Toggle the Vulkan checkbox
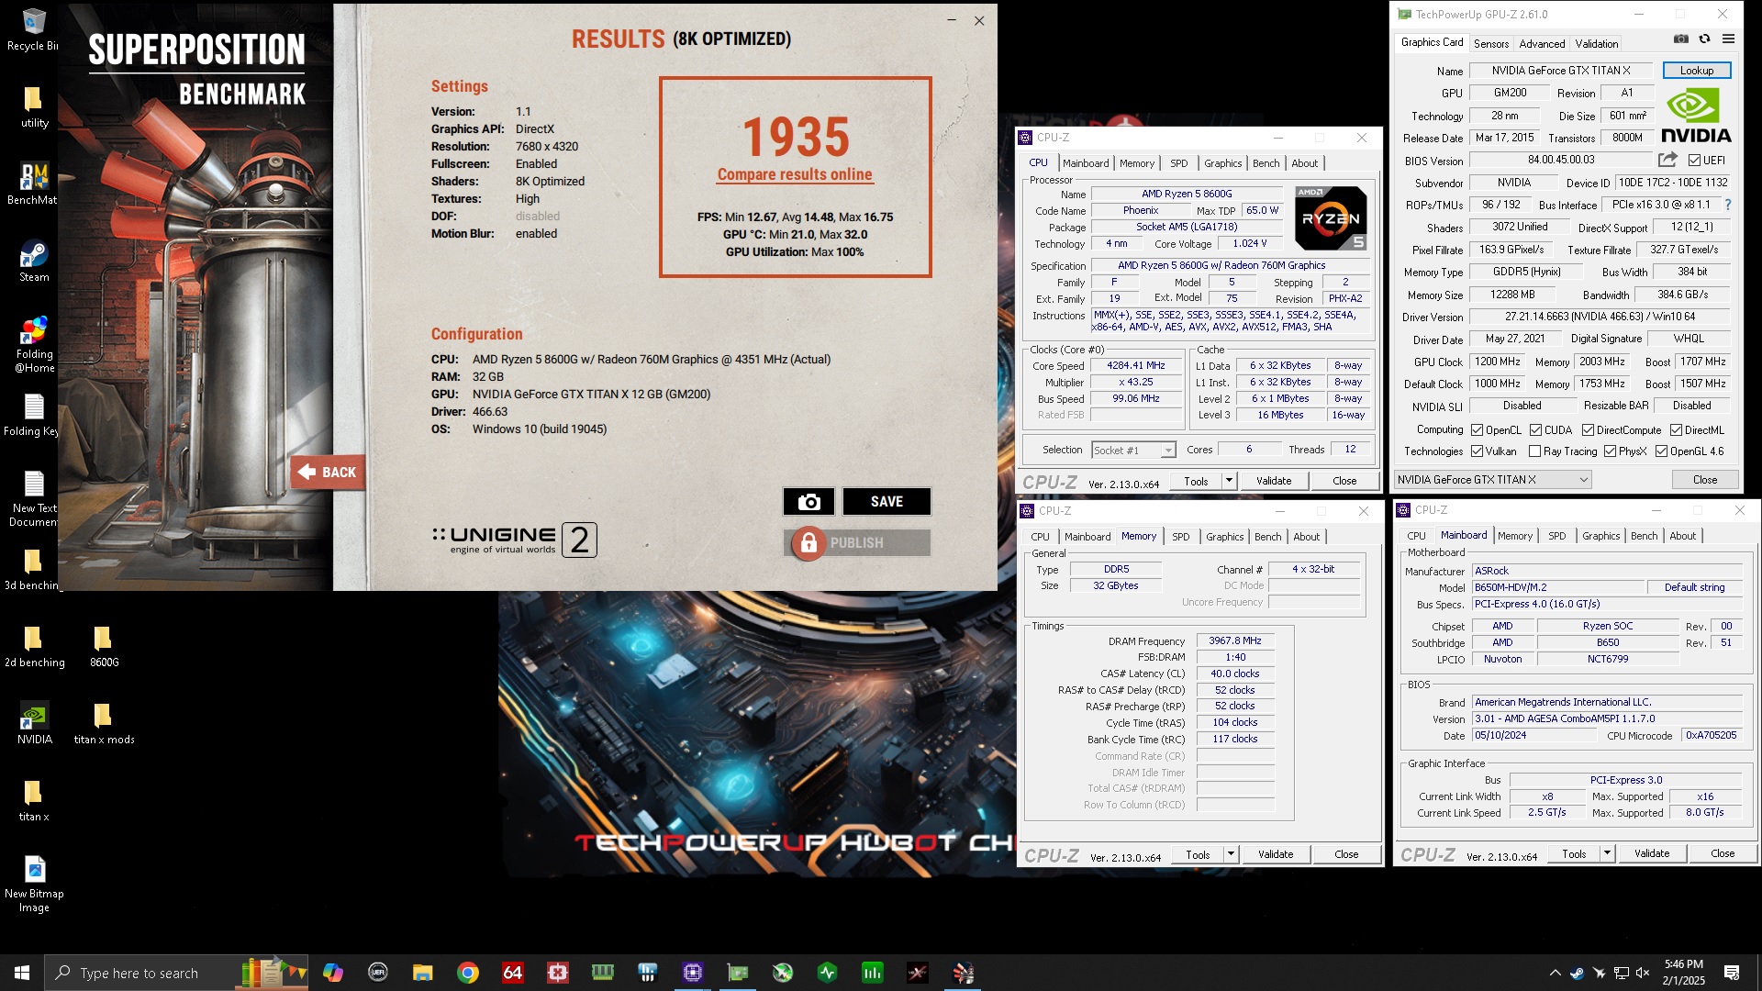Screen dimensions: 1762x991 click(1477, 451)
